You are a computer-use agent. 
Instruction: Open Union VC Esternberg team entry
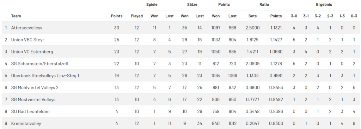click(32, 51)
